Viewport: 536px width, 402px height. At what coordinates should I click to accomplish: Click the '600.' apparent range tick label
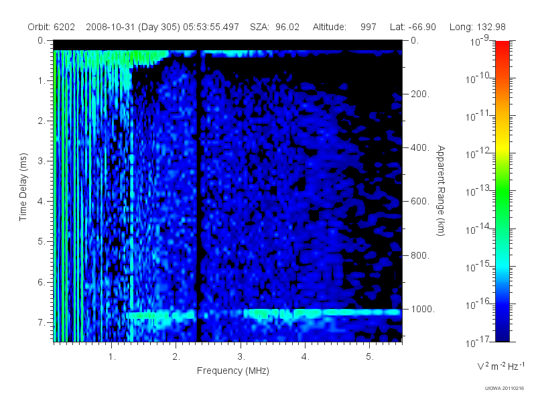coord(420,202)
